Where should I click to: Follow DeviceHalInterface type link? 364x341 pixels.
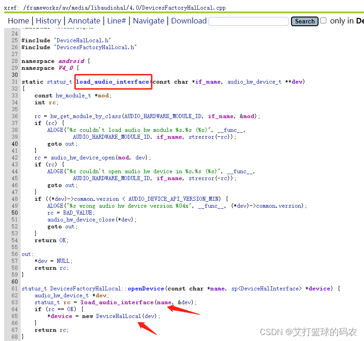click(270, 289)
